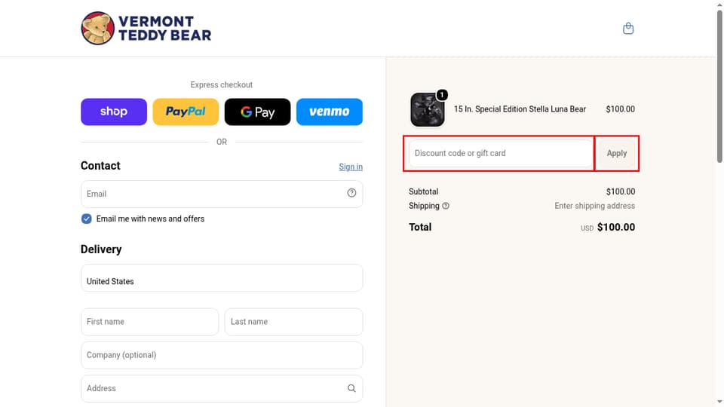The height and width of the screenshot is (407, 724).
Task: Focus the First name field
Action: pos(149,322)
